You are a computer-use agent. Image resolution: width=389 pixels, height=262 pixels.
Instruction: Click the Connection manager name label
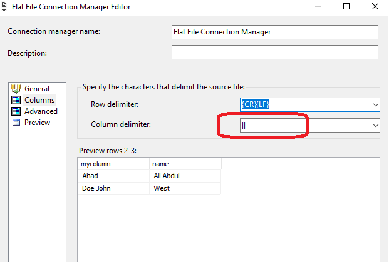54,31
